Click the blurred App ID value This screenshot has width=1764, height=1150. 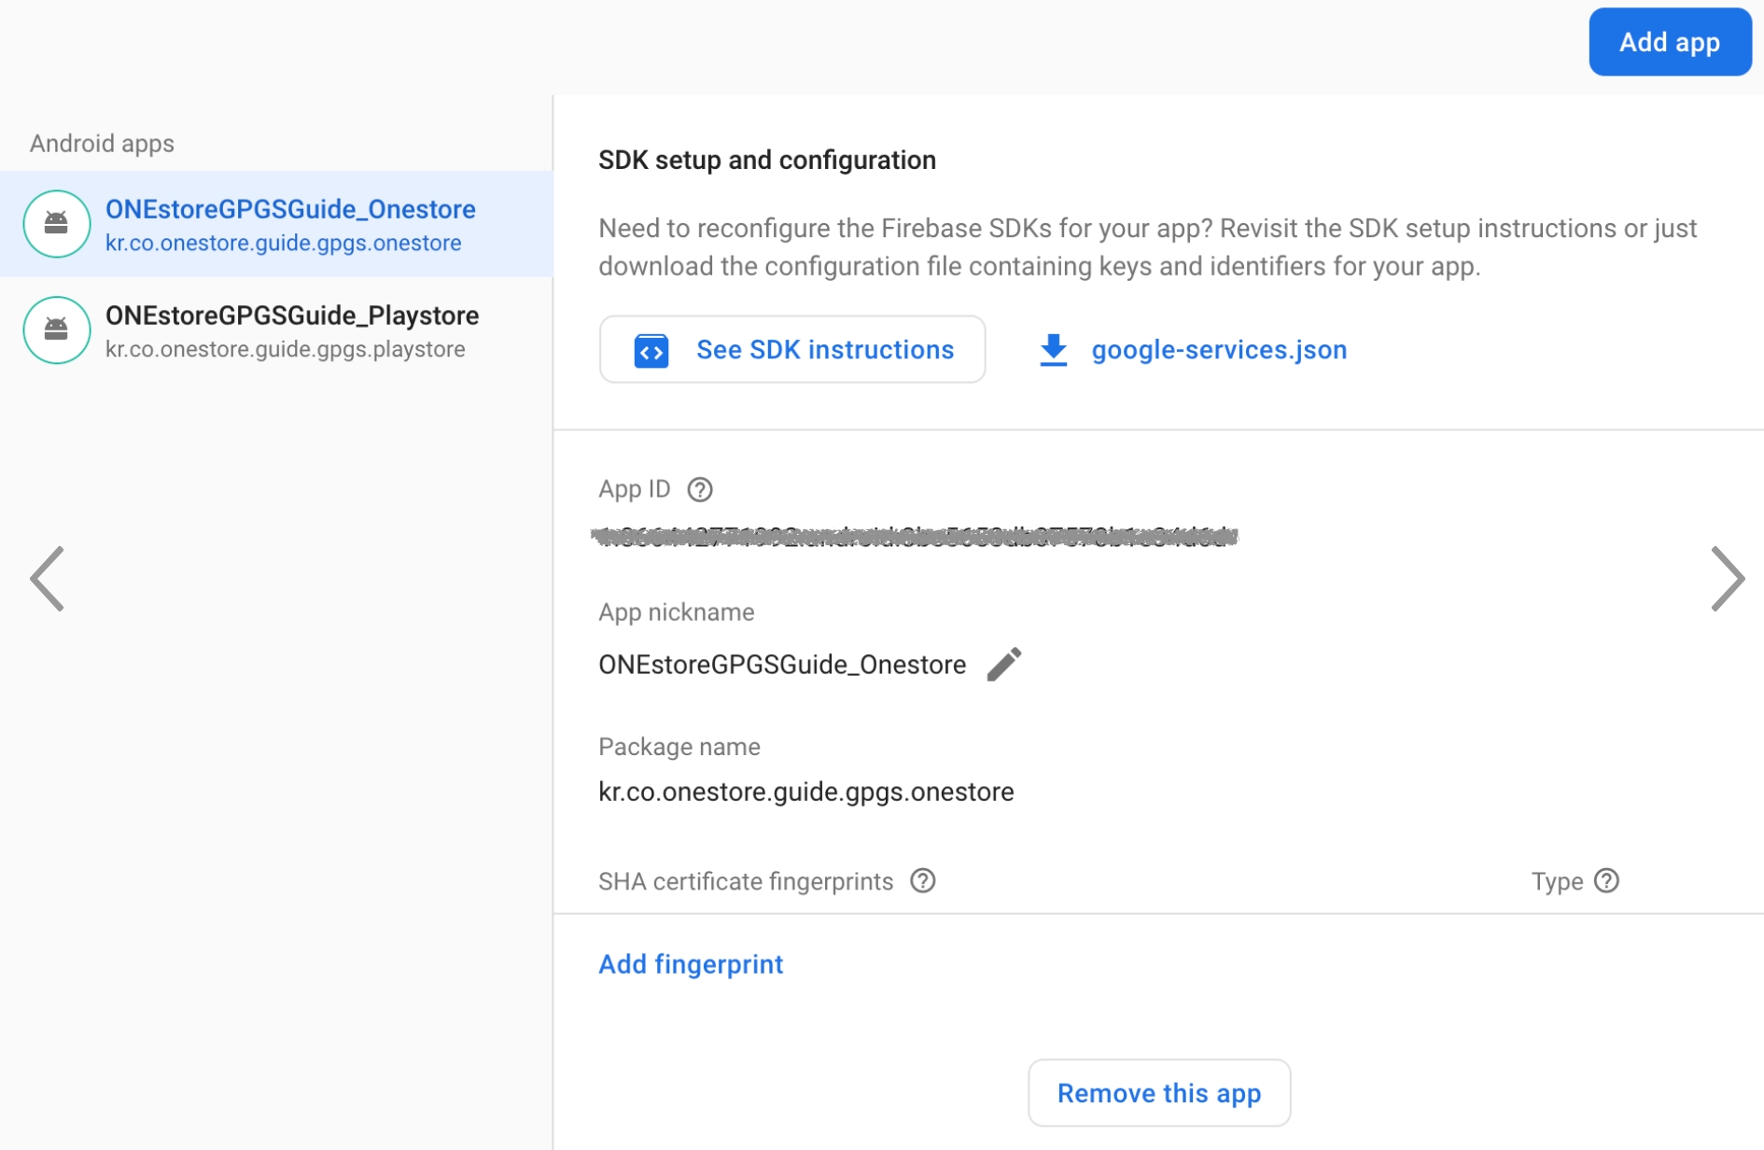[915, 536]
